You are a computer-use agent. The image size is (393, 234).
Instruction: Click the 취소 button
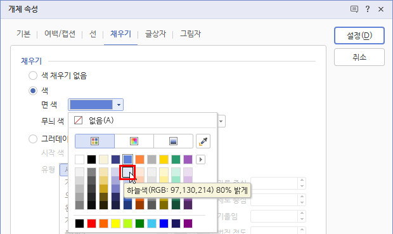359,57
